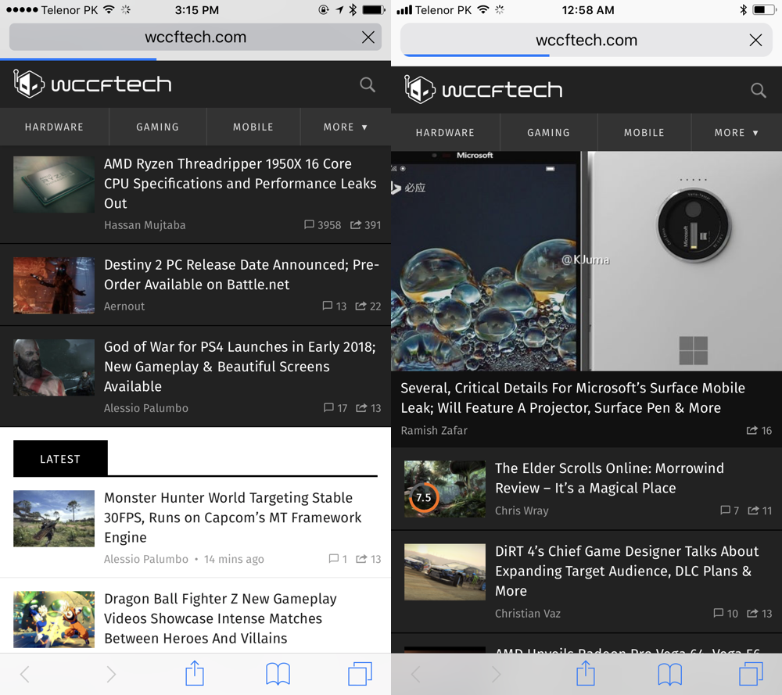This screenshot has height=695, width=782.
Task: Go back in left Safari toolbar
Action: [x=25, y=674]
